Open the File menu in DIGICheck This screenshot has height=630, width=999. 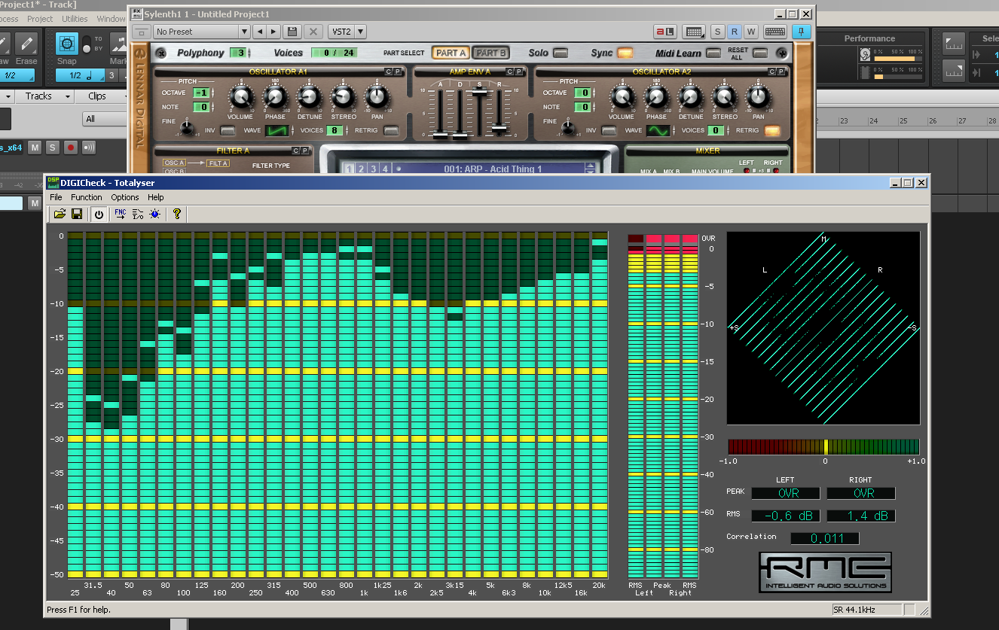tap(56, 197)
